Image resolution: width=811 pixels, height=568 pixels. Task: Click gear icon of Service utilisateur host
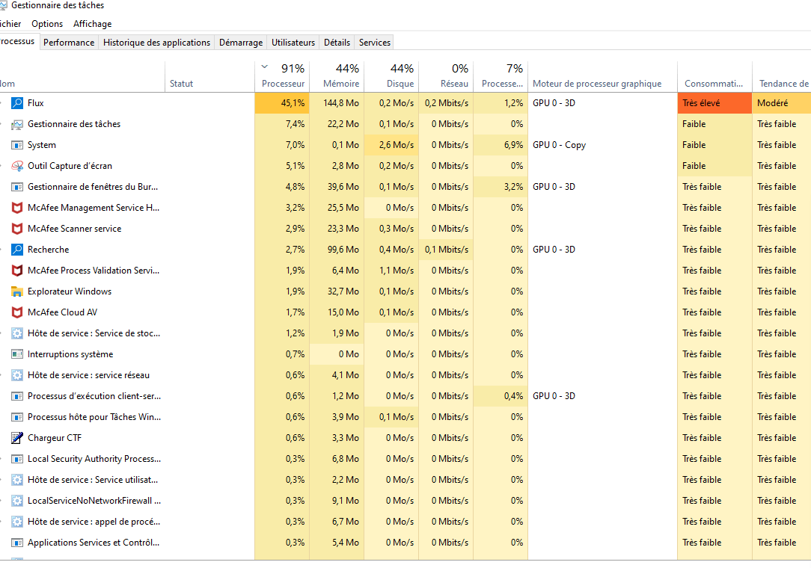[17, 480]
